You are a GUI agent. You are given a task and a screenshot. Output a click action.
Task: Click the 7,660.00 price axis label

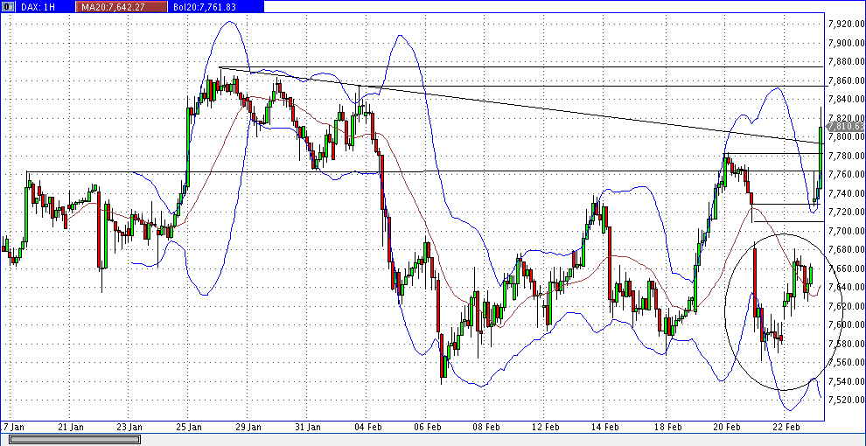point(845,268)
